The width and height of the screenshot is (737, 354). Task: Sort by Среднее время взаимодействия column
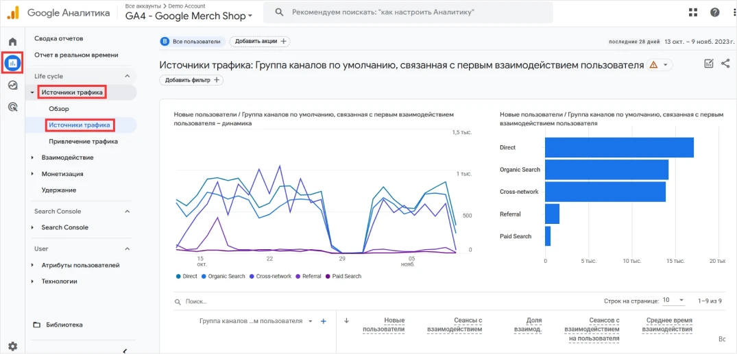point(668,325)
